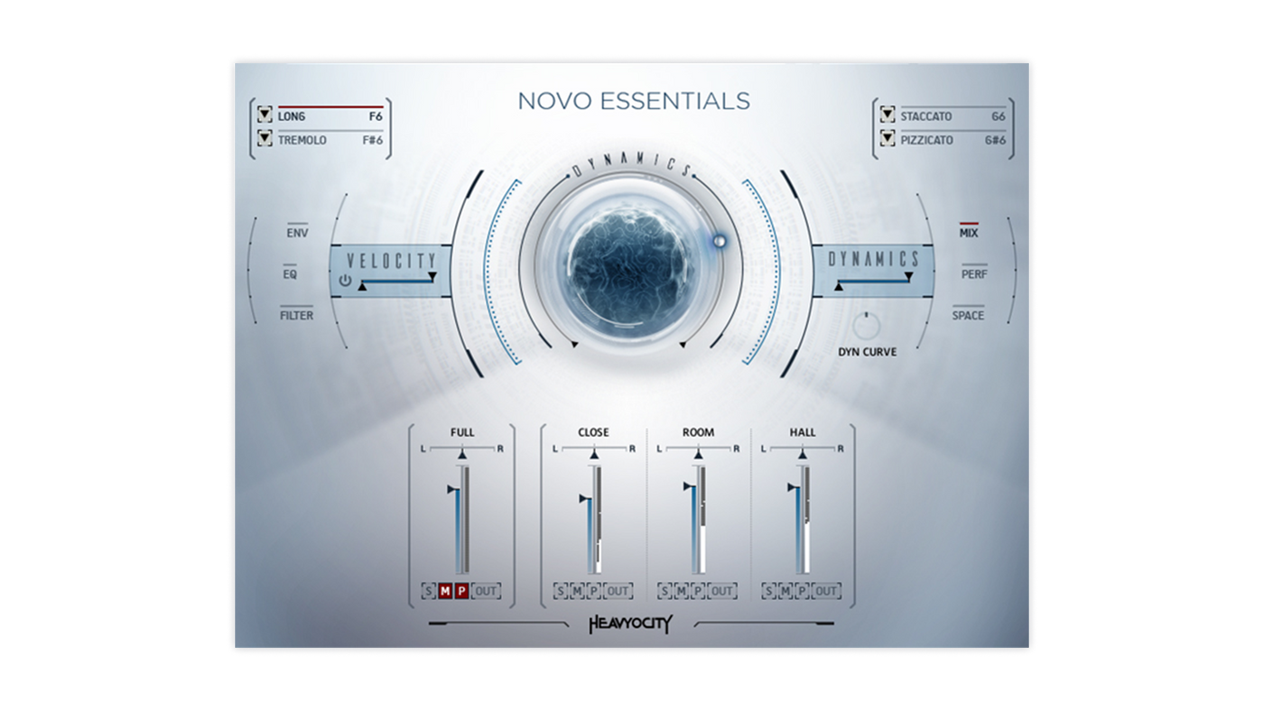Open the CLOSE channel OUT routing
The width and height of the screenshot is (1264, 711).
click(x=618, y=592)
